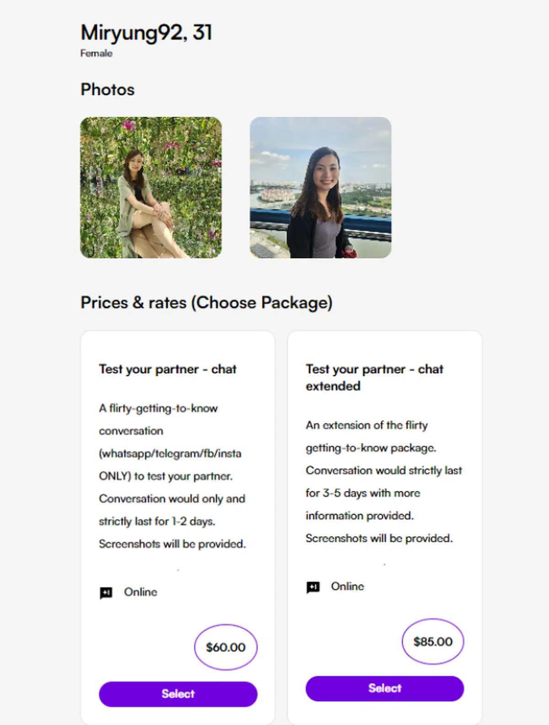Open the profile photo with city skyline
The image size is (549, 725).
click(x=320, y=187)
